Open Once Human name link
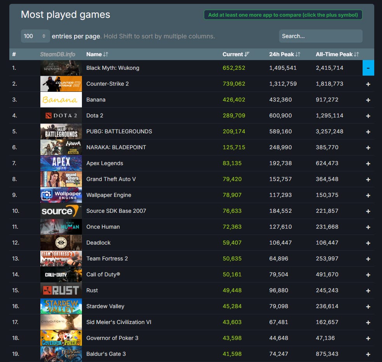 point(103,227)
